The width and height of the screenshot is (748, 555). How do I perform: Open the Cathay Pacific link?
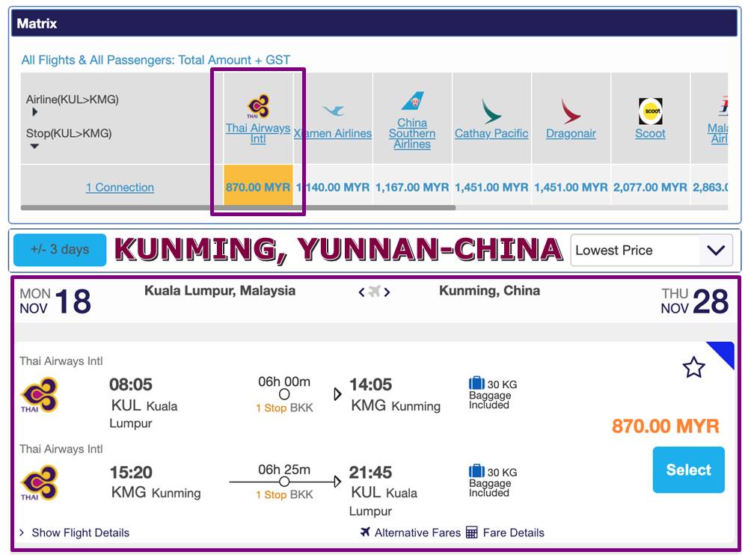pyautogui.click(x=491, y=134)
